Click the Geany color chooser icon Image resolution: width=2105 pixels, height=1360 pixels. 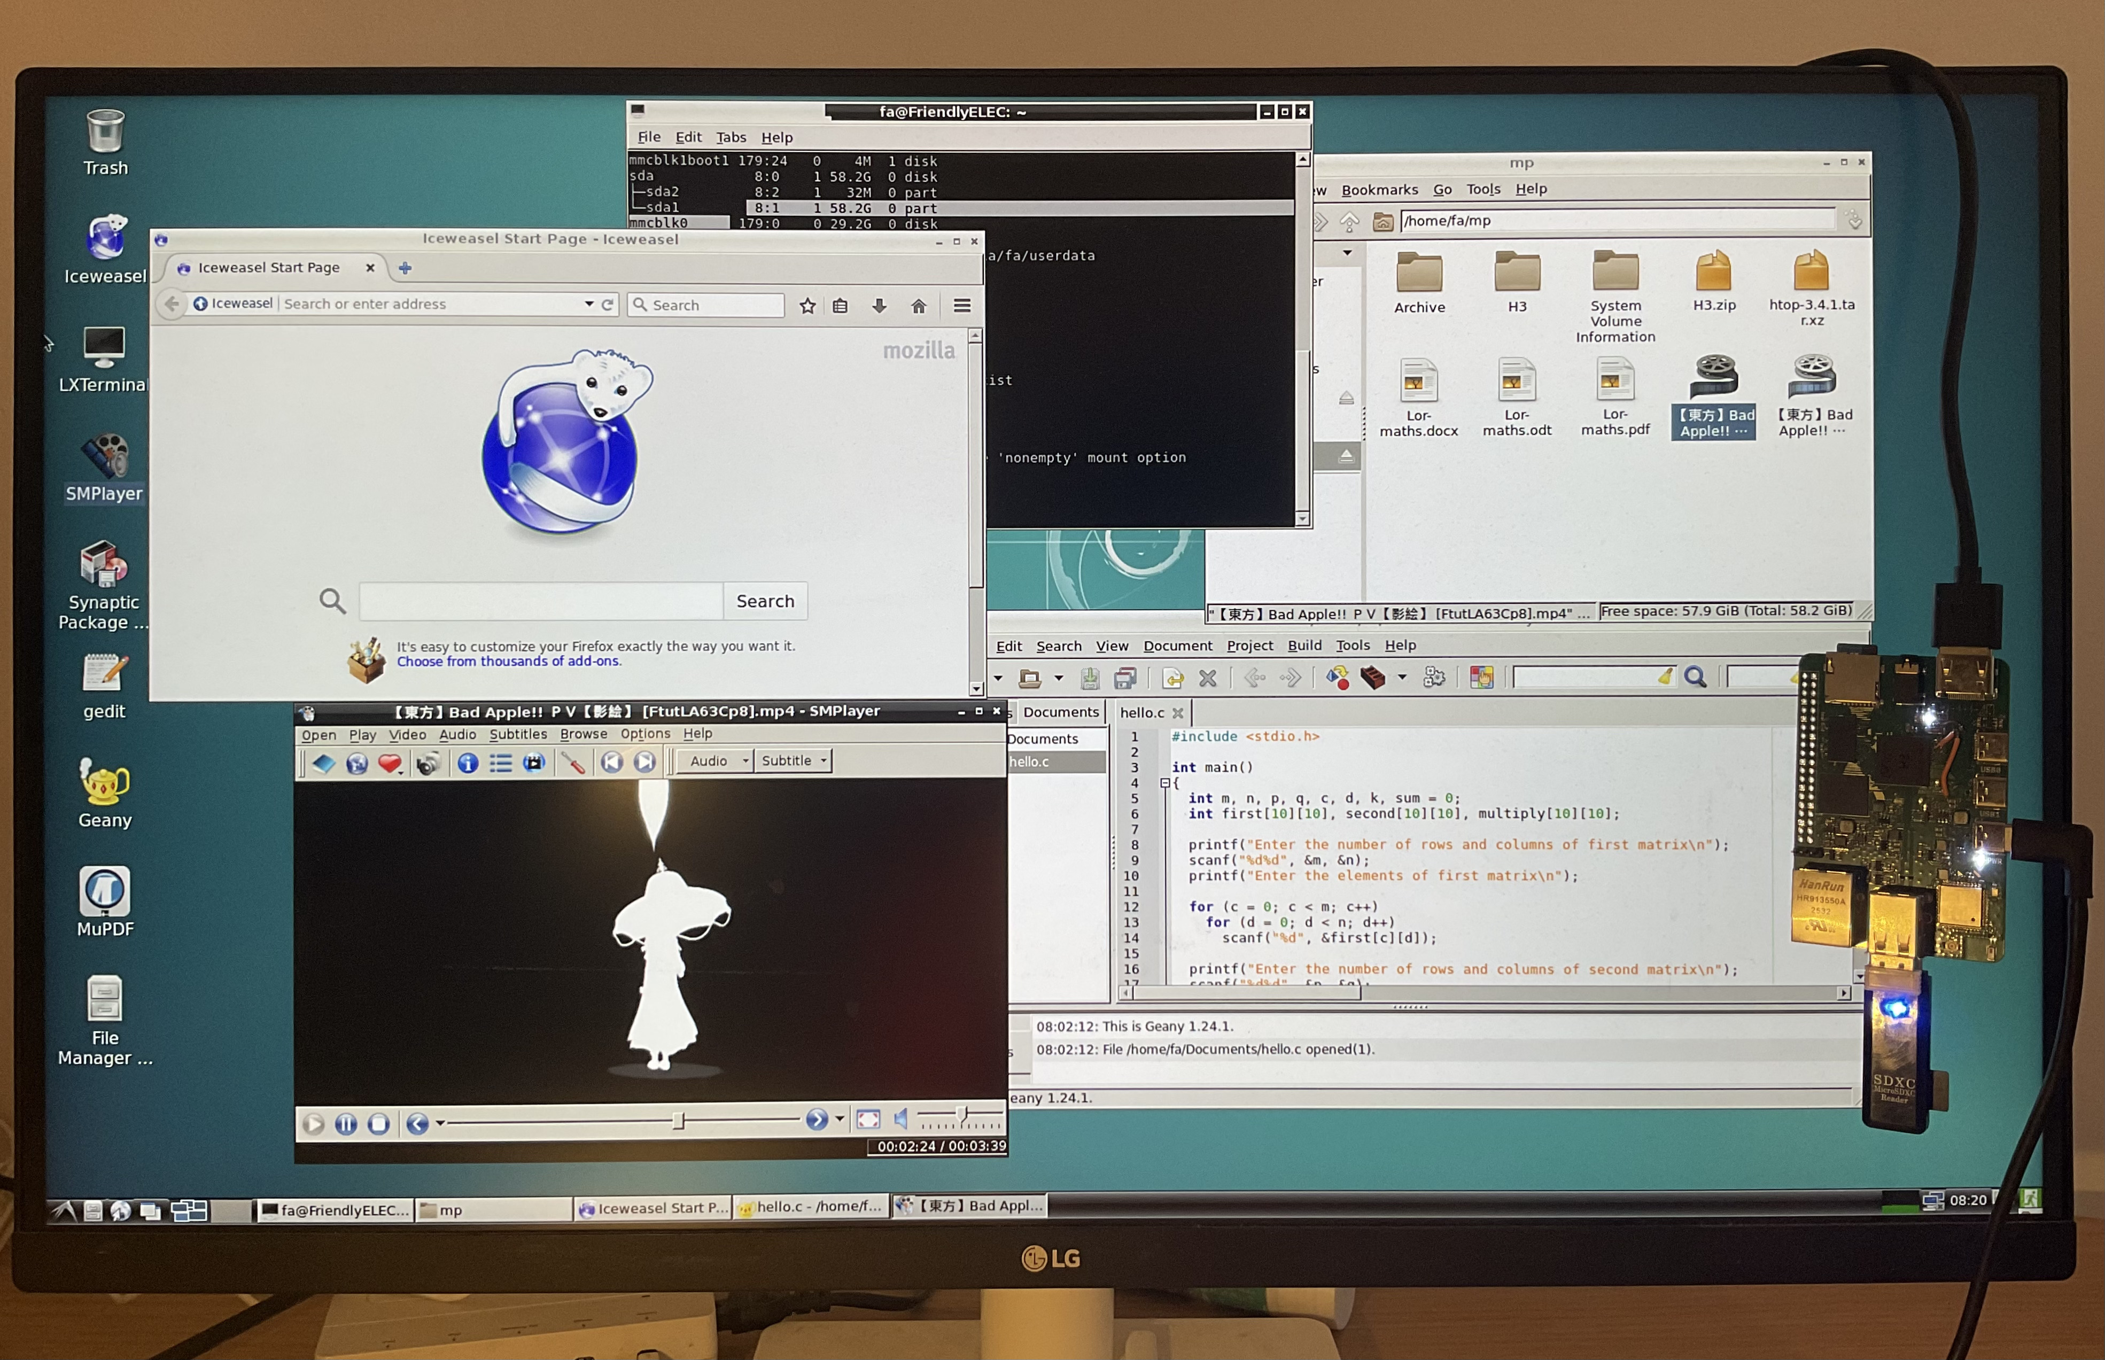(1481, 678)
